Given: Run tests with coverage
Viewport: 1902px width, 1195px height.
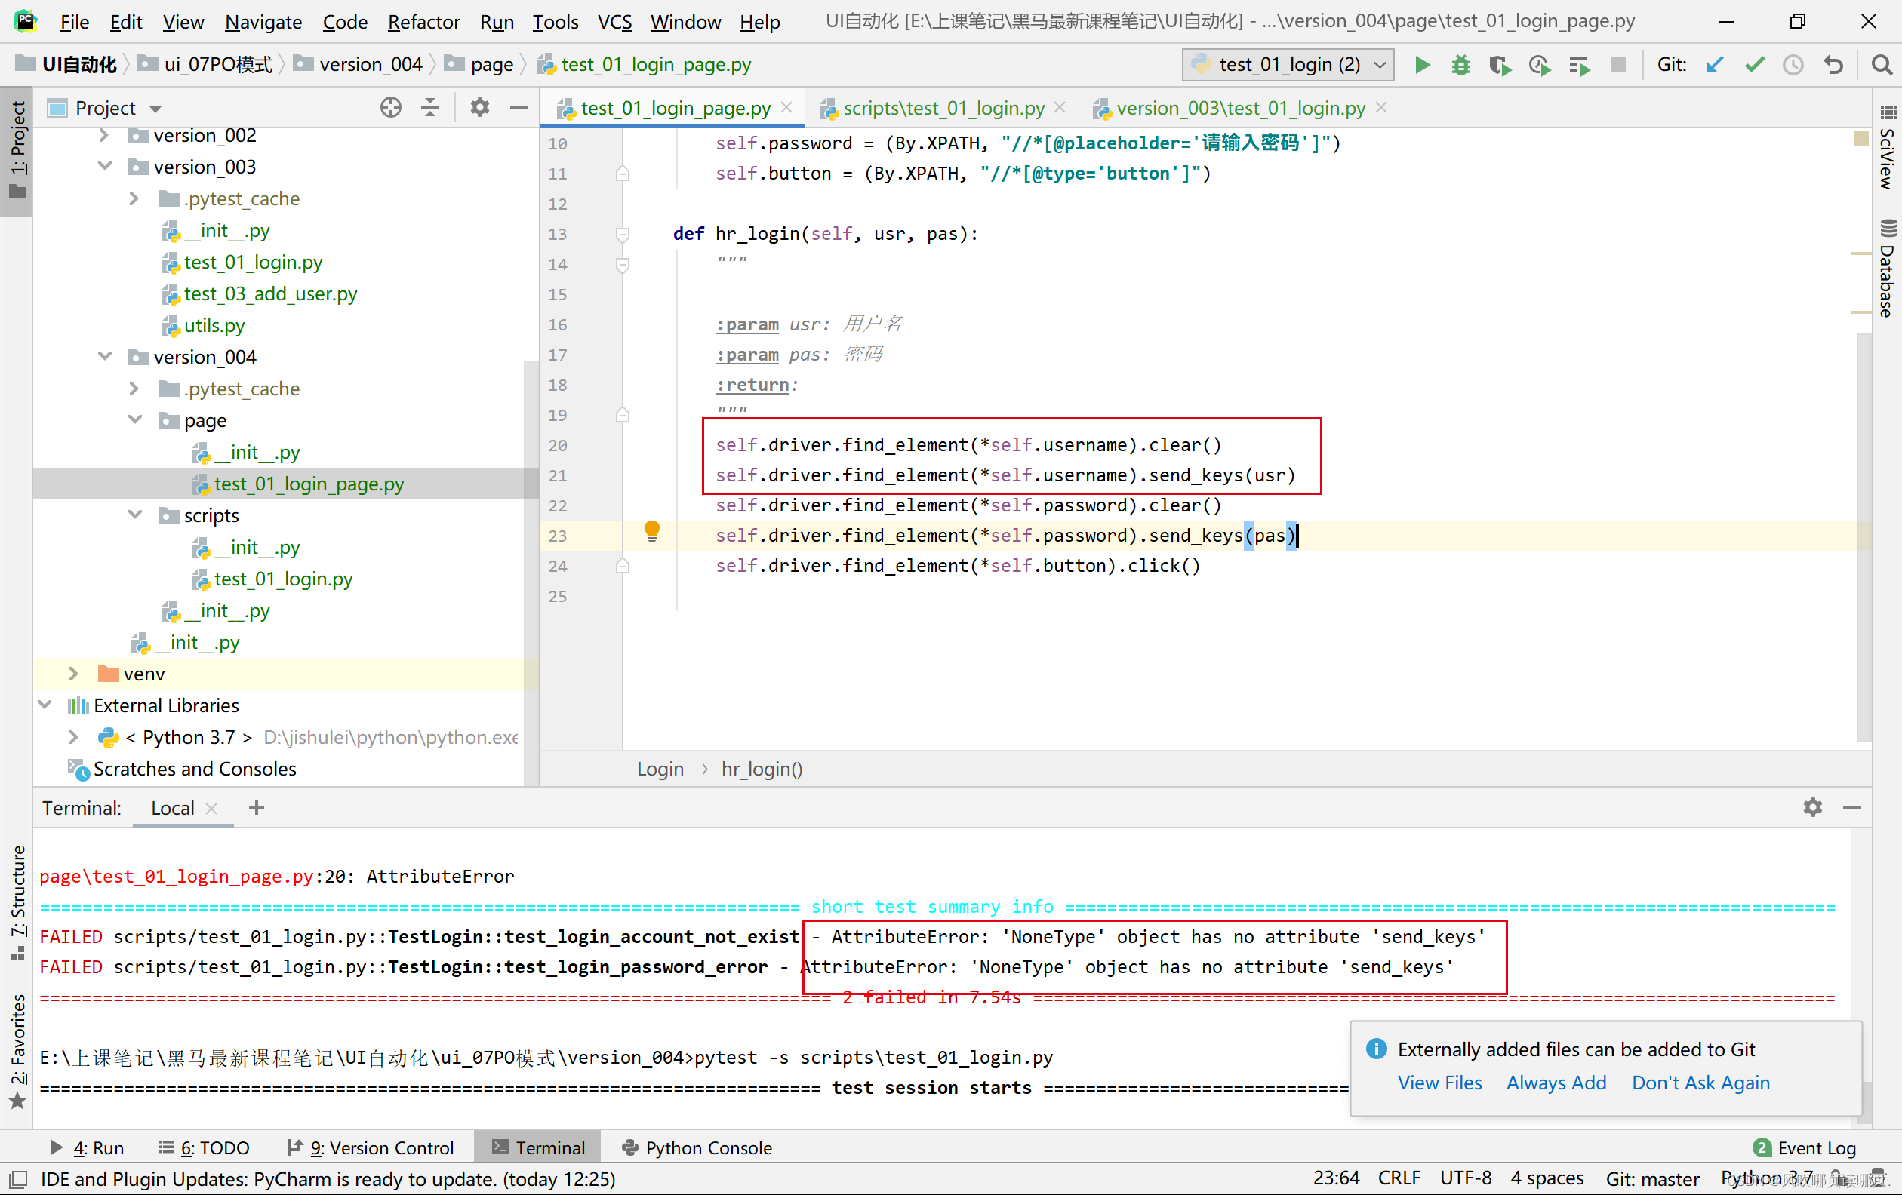Looking at the screenshot, I should point(1499,65).
